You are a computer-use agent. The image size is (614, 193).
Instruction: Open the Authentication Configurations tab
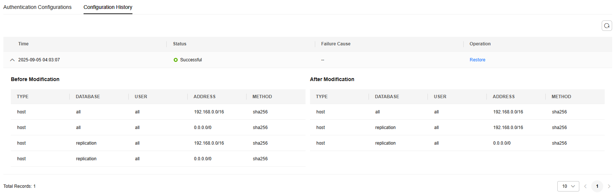(37, 7)
